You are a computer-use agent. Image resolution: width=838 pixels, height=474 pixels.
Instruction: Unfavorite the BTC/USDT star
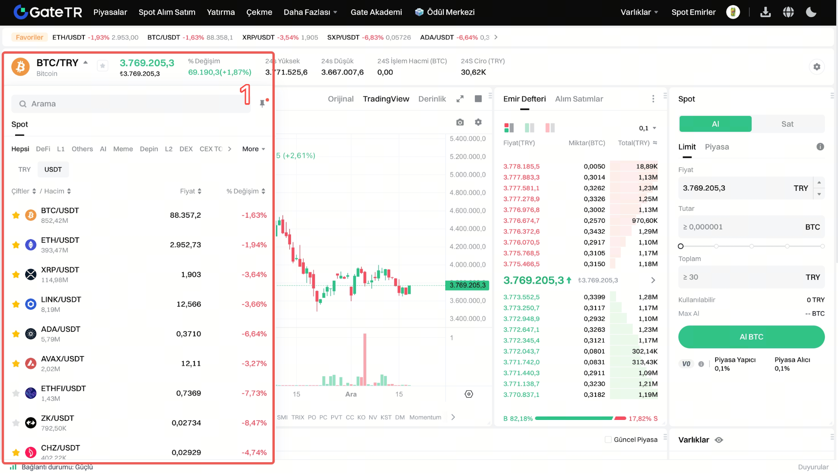16,215
